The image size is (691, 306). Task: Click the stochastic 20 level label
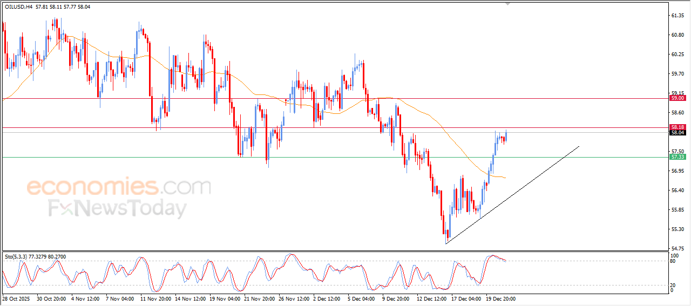(x=673, y=285)
